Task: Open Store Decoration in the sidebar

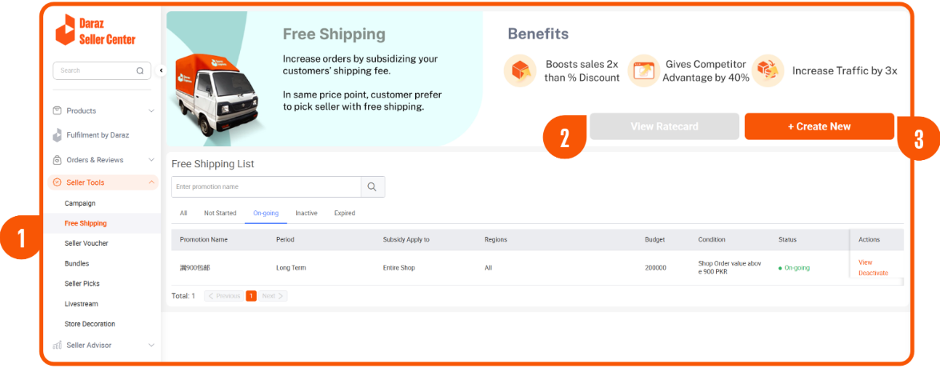Action: pyautogui.click(x=90, y=324)
